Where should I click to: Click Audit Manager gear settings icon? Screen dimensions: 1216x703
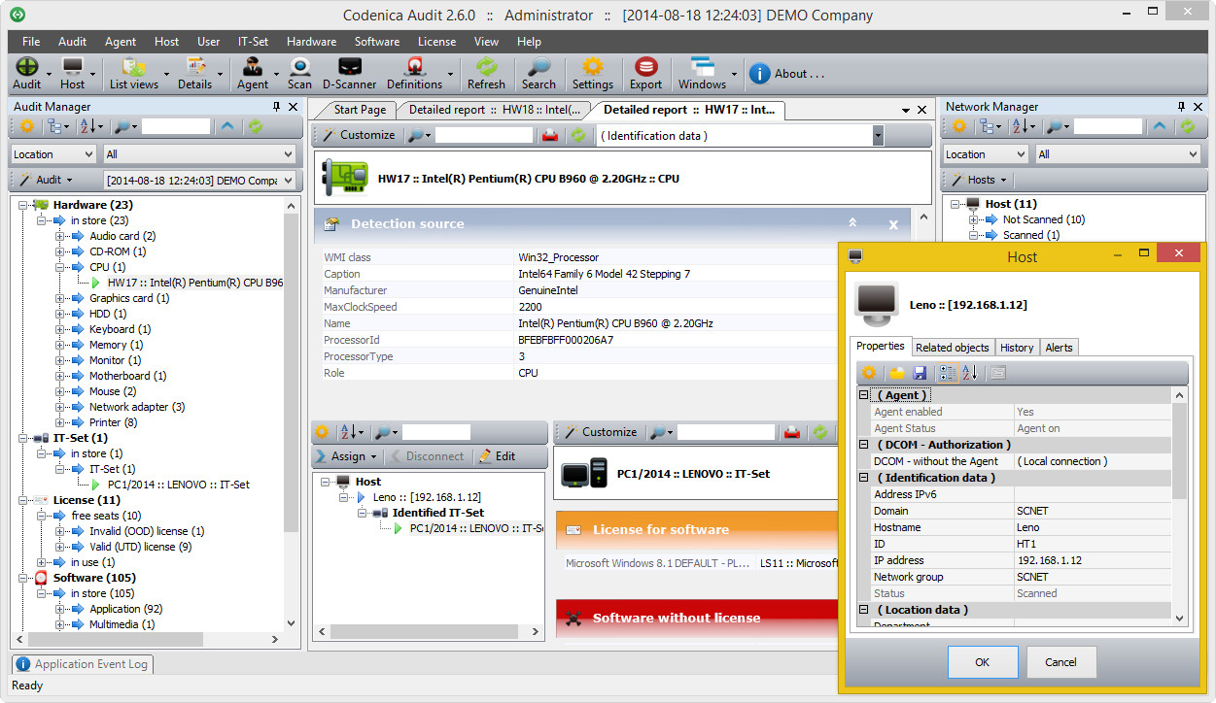point(26,126)
